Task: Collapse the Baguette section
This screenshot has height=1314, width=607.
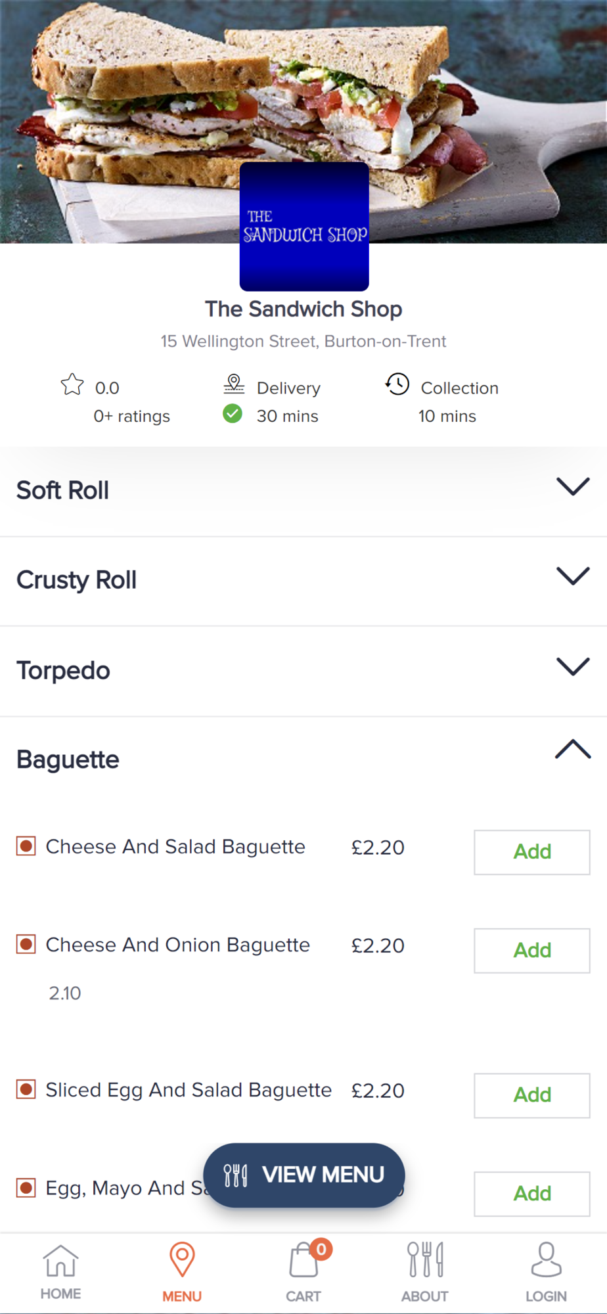Action: [x=573, y=750]
